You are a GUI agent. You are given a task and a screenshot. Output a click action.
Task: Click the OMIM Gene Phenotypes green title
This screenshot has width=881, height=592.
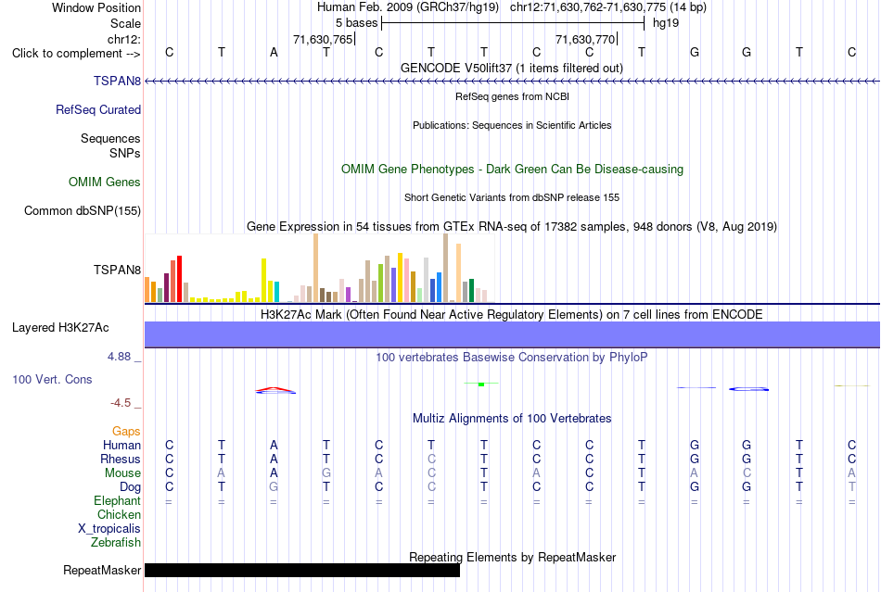[512, 169]
